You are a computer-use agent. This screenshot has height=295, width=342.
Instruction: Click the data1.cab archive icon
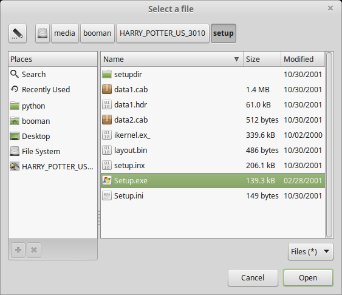pyautogui.click(x=107, y=90)
